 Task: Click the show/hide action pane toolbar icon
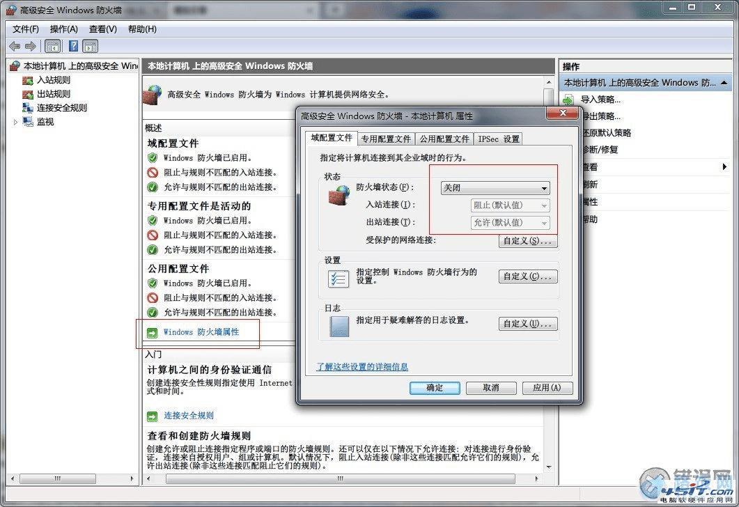click(x=91, y=46)
